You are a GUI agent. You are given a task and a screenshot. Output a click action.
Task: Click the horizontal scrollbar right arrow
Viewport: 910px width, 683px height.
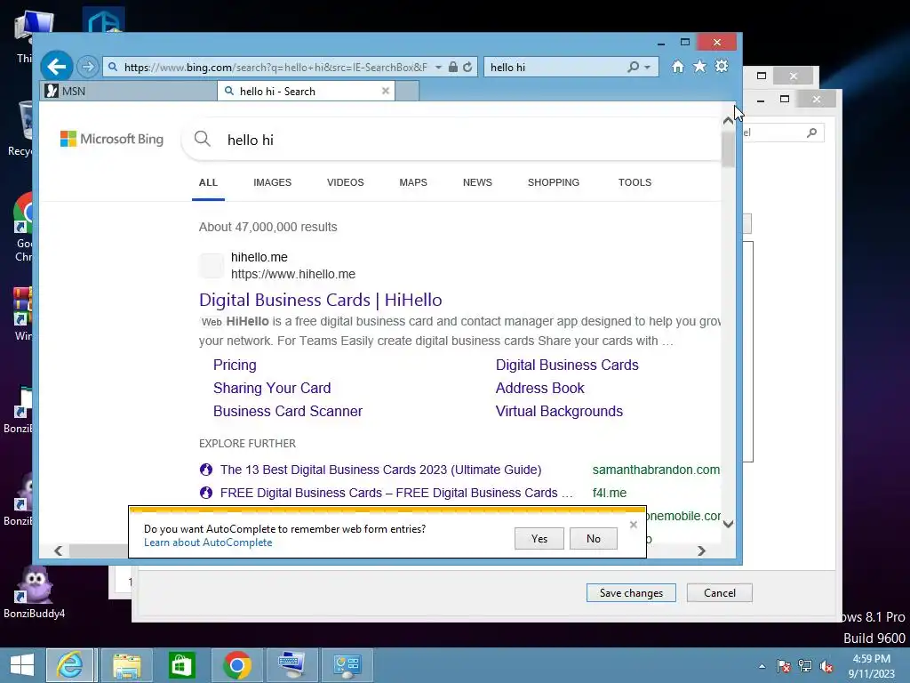coord(702,550)
